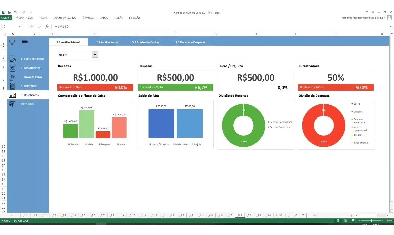Click the logo icon above sidebar
Viewport: 394px width, 235px height.
coord(12,42)
